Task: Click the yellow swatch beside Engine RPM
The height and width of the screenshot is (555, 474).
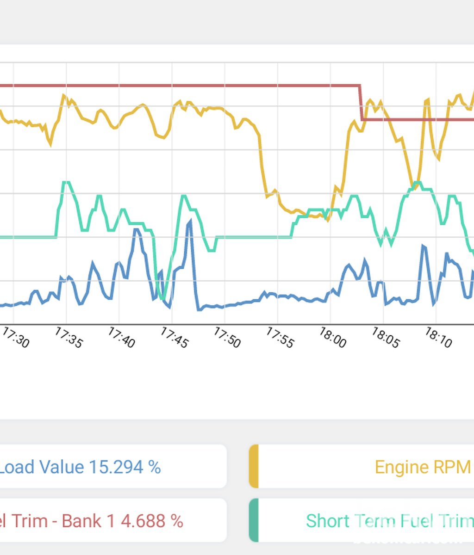Action: (x=254, y=467)
